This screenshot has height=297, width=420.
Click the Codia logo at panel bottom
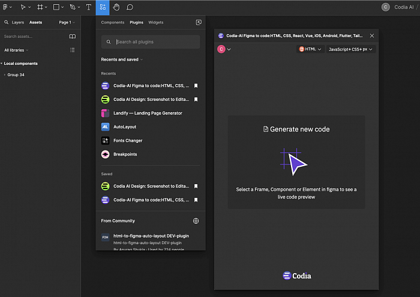(x=297, y=276)
